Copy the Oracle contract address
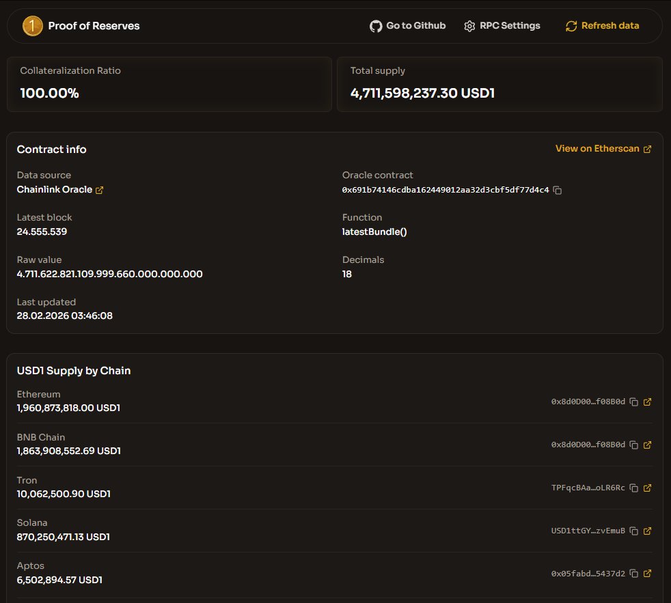Image resolution: width=671 pixels, height=603 pixels. [558, 190]
